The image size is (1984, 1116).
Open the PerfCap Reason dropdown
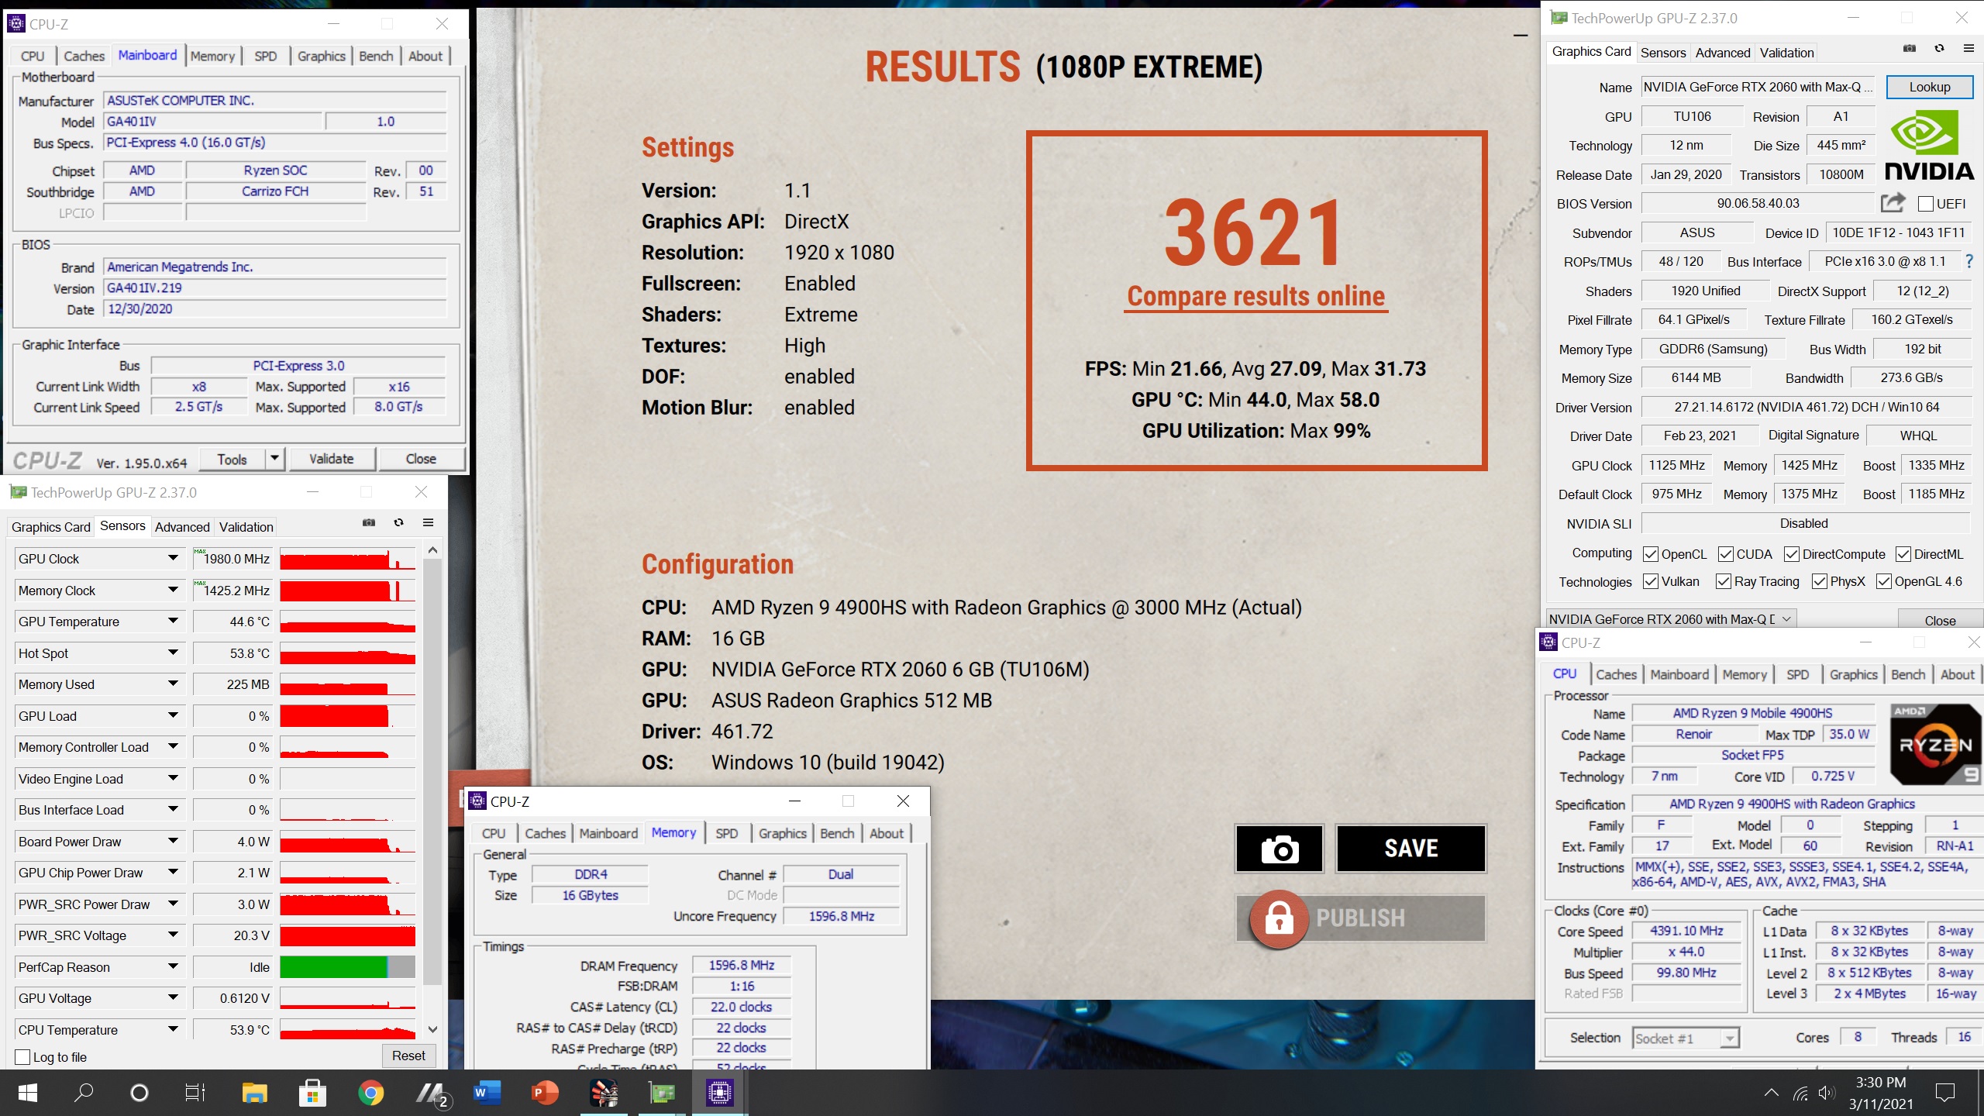click(x=173, y=966)
